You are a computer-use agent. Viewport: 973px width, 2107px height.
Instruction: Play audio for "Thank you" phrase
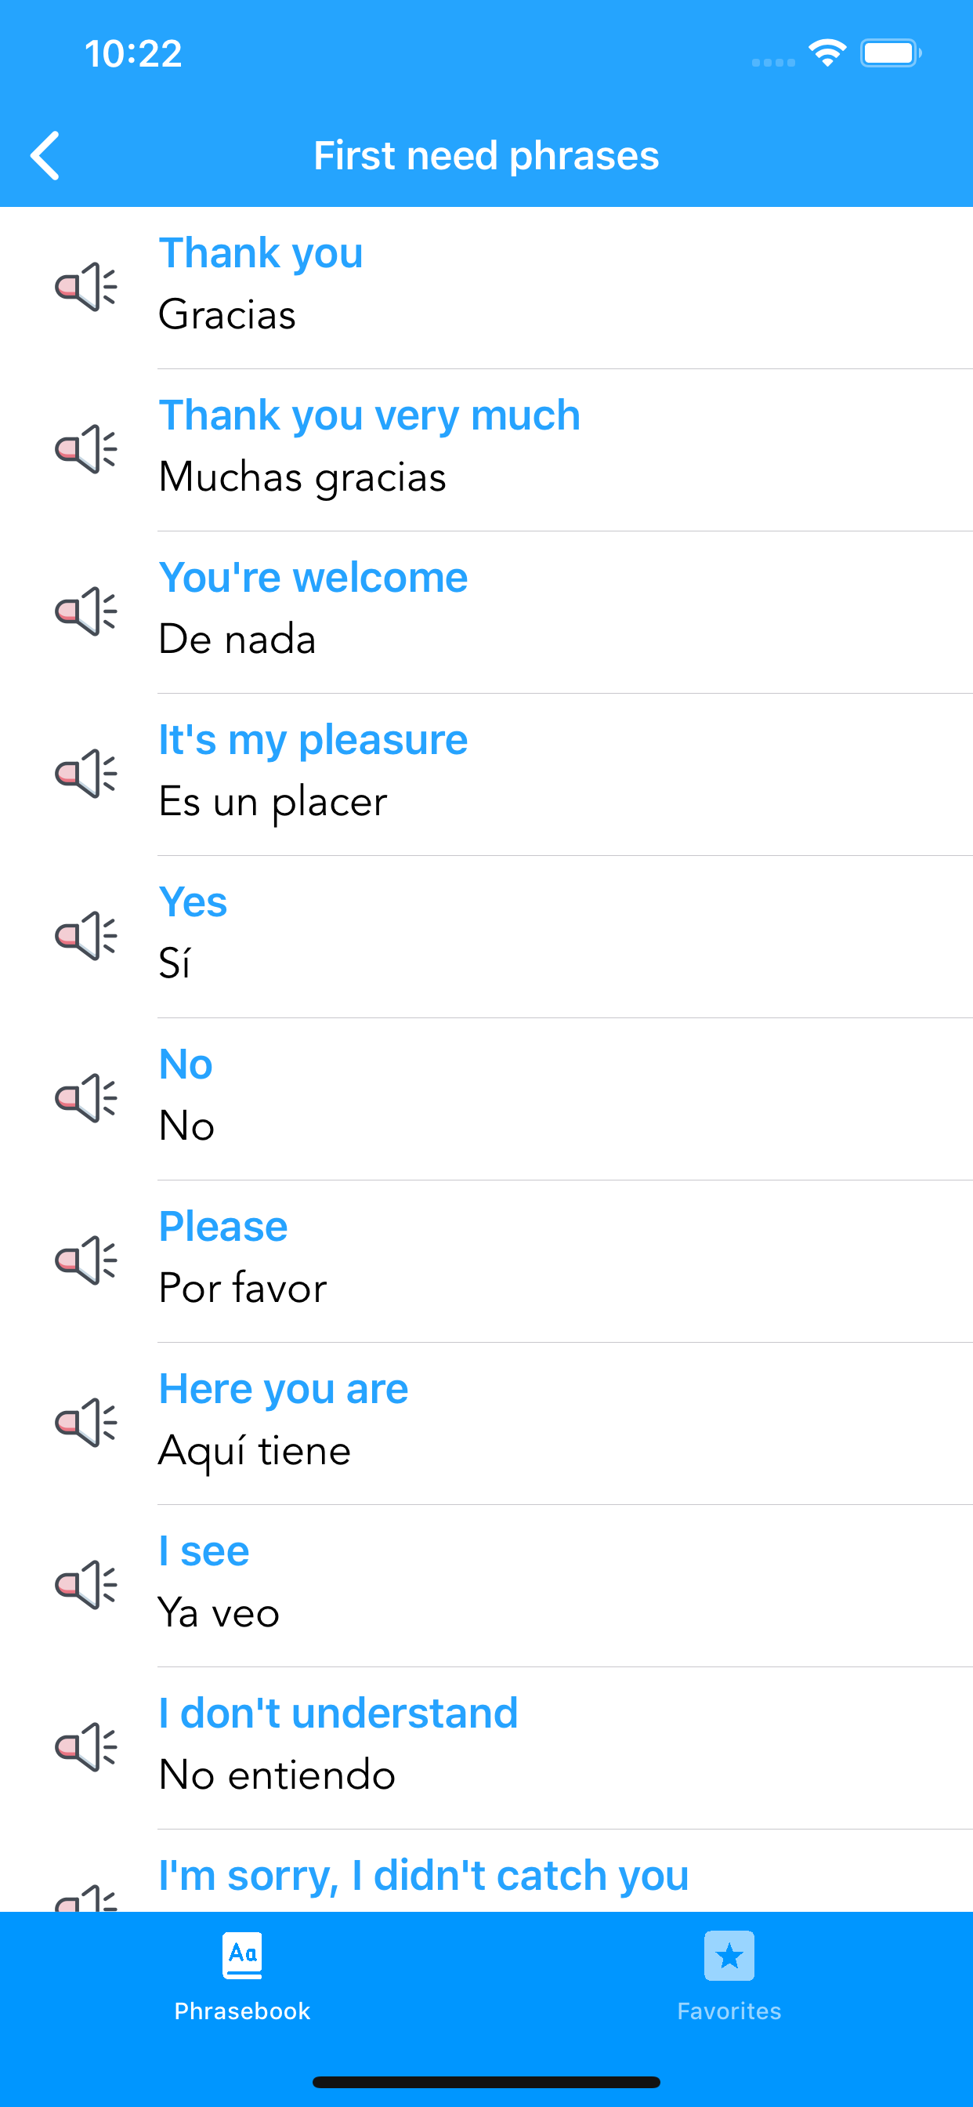(86, 286)
